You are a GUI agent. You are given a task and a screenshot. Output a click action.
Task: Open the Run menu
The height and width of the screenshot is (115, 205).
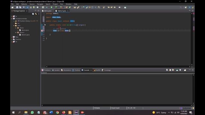[x=61, y=4]
